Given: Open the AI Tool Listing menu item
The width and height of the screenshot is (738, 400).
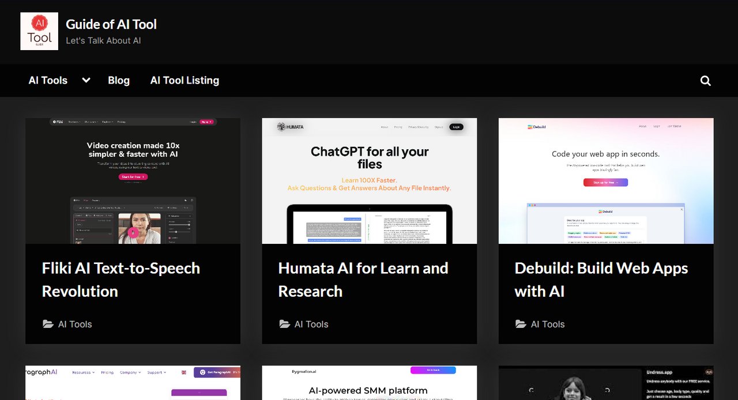Looking at the screenshot, I should pyautogui.click(x=184, y=80).
